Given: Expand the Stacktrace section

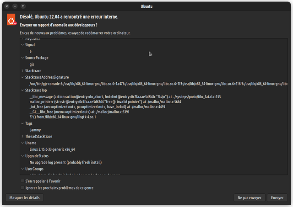Looking at the screenshot, I should click(x=22, y=71).
